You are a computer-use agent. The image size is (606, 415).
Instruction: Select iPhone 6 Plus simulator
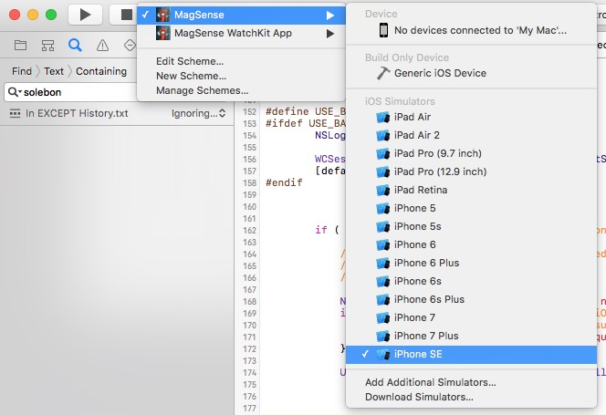click(x=471, y=263)
